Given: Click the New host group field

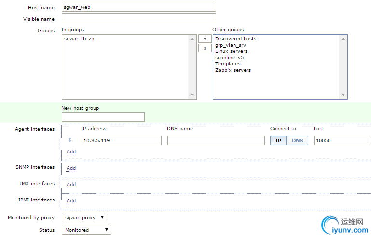Looking at the screenshot, I should [103, 117].
